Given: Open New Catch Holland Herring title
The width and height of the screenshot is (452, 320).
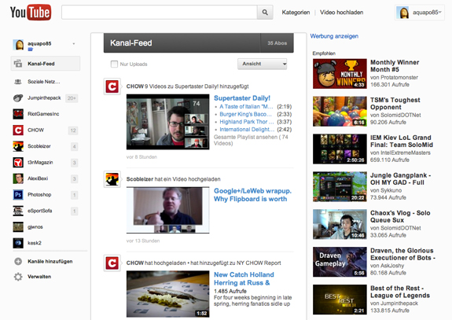Looking at the screenshot, I should (244, 279).
